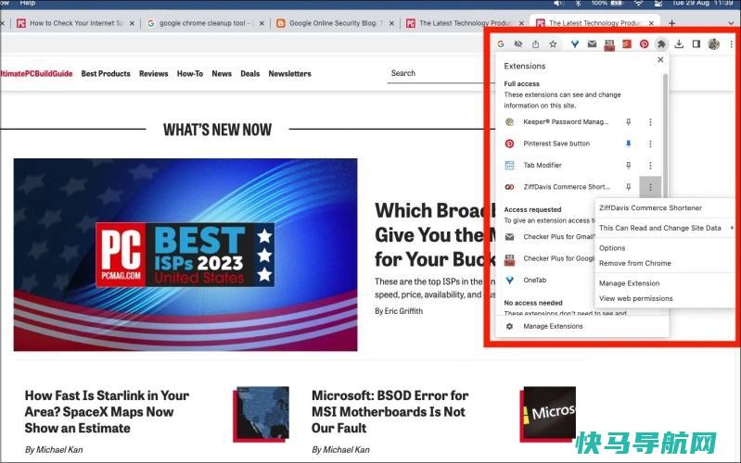
Task: Click the Starlink map thumbnail
Action: (x=261, y=414)
